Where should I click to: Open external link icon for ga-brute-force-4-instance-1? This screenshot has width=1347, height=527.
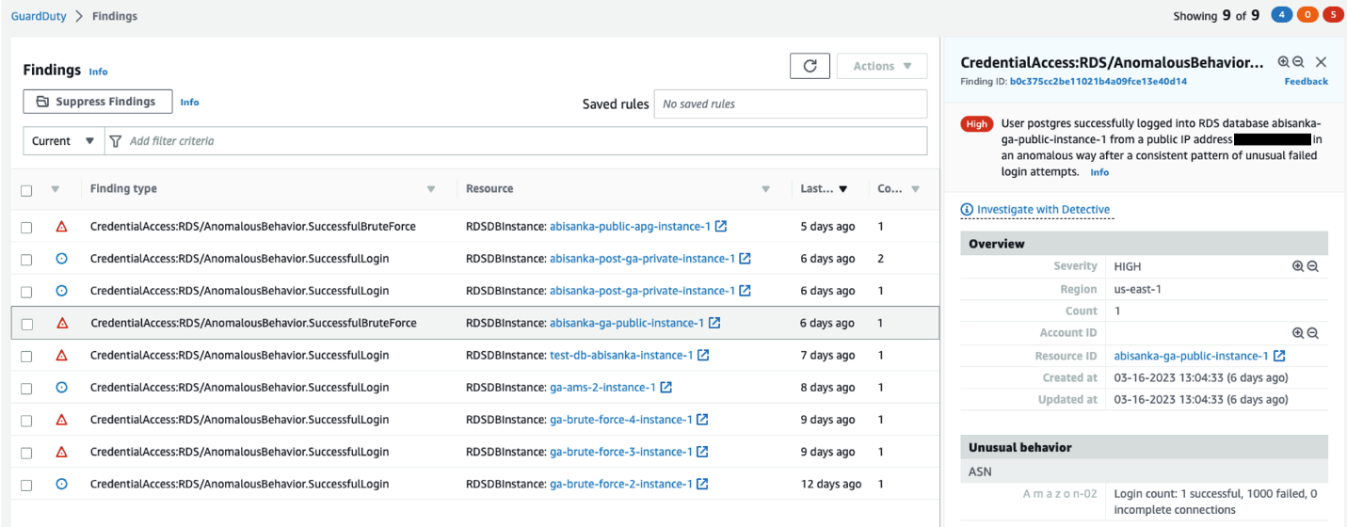702,420
